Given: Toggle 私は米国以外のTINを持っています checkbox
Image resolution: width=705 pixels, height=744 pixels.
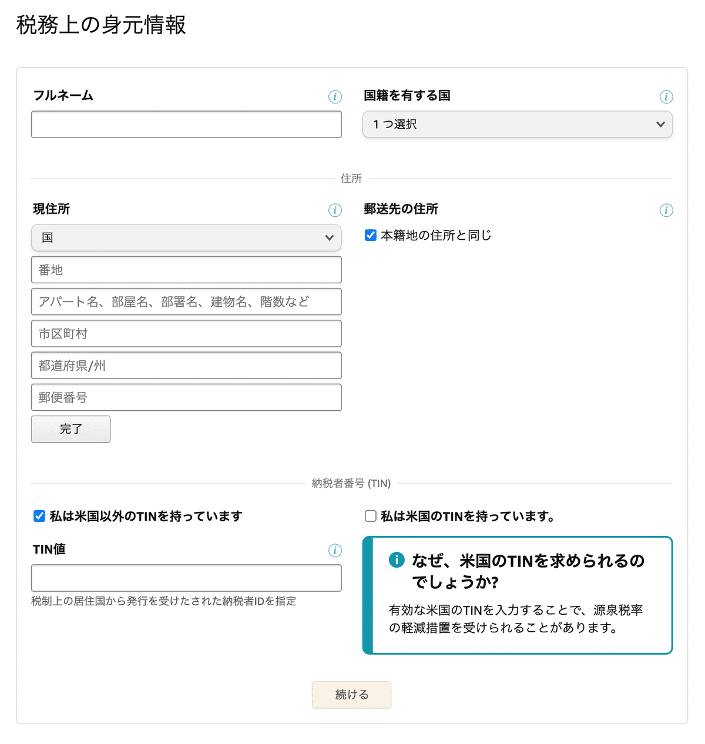Looking at the screenshot, I should point(39,517).
